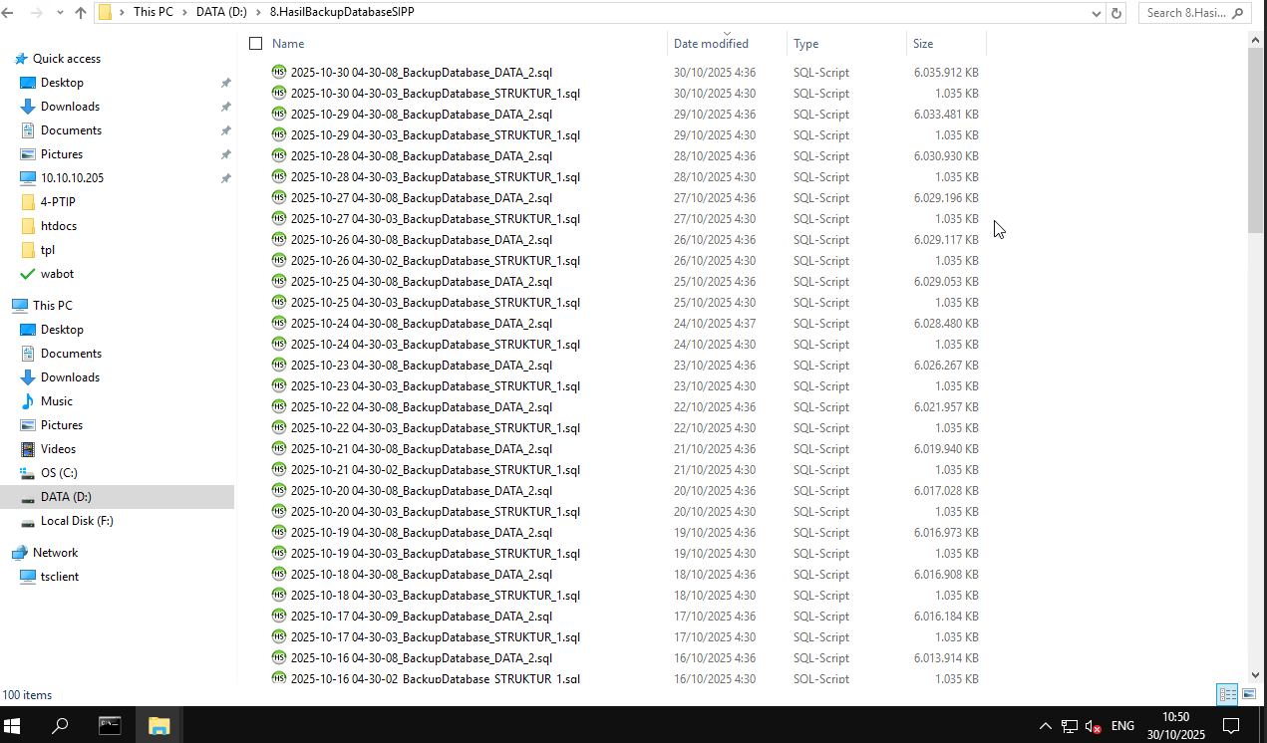Show hidden system tray icons

point(1045,726)
